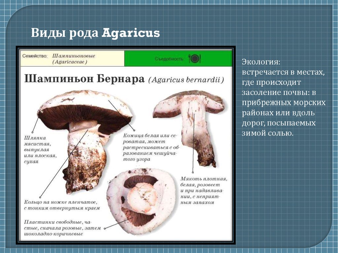The image size is (338, 253).
Task: Click the 'Съедобность:' label
Action: (x=169, y=59)
